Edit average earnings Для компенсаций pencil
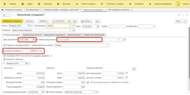This screenshot has width=190, height=95. [x=127, y=73]
